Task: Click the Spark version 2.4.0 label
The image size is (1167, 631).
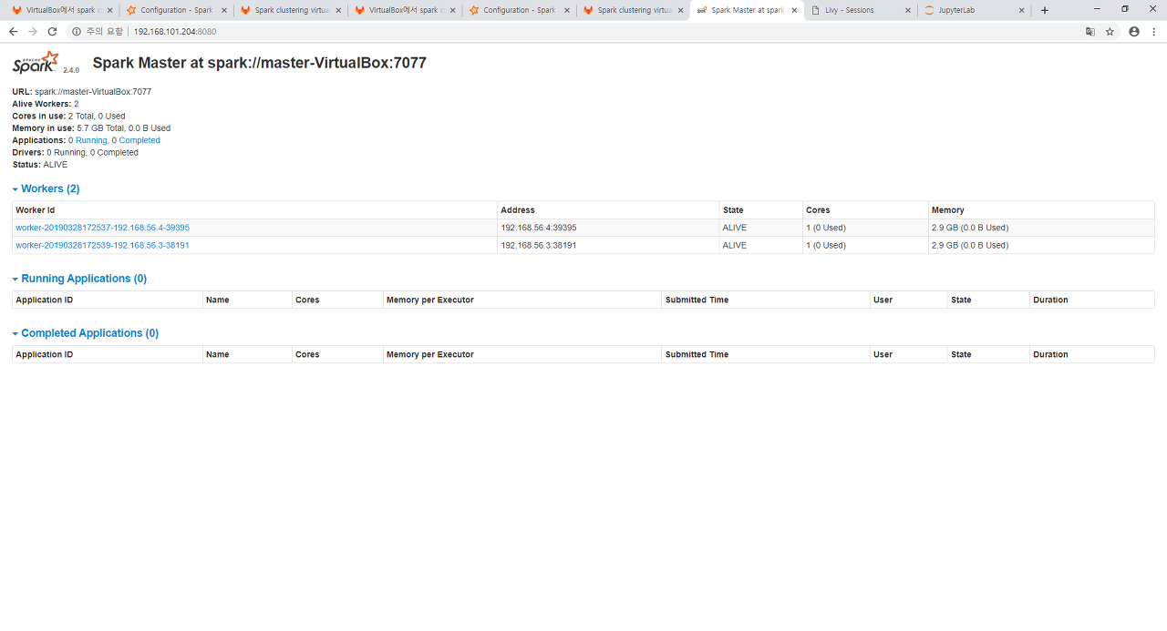Action: click(71, 70)
